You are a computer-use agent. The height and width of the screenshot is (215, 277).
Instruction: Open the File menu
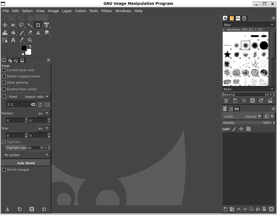6,11
